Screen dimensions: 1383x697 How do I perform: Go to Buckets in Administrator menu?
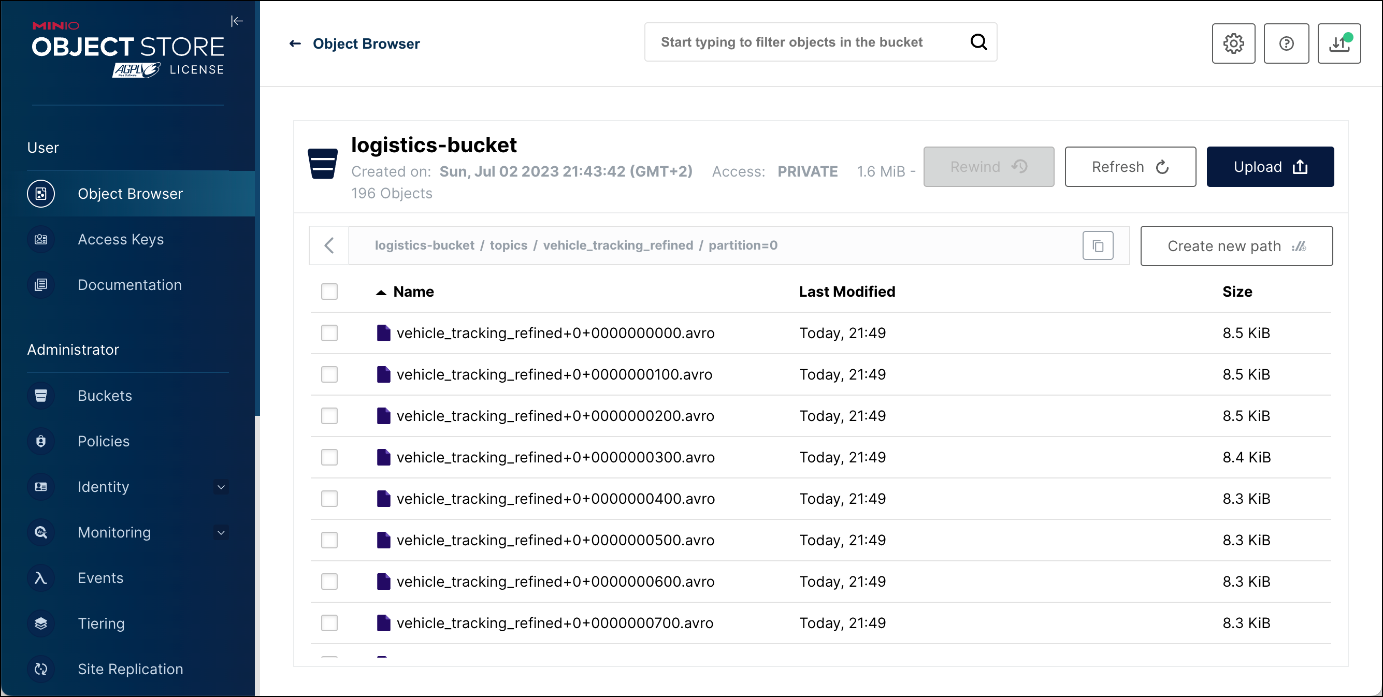(105, 396)
